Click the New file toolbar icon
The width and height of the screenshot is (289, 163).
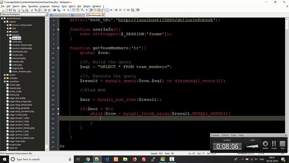[x=3, y=10]
